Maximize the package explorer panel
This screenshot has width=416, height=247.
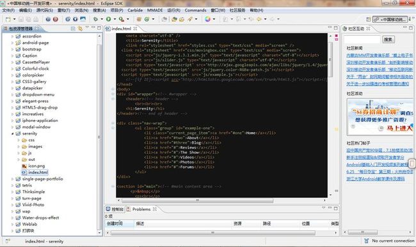point(99,28)
